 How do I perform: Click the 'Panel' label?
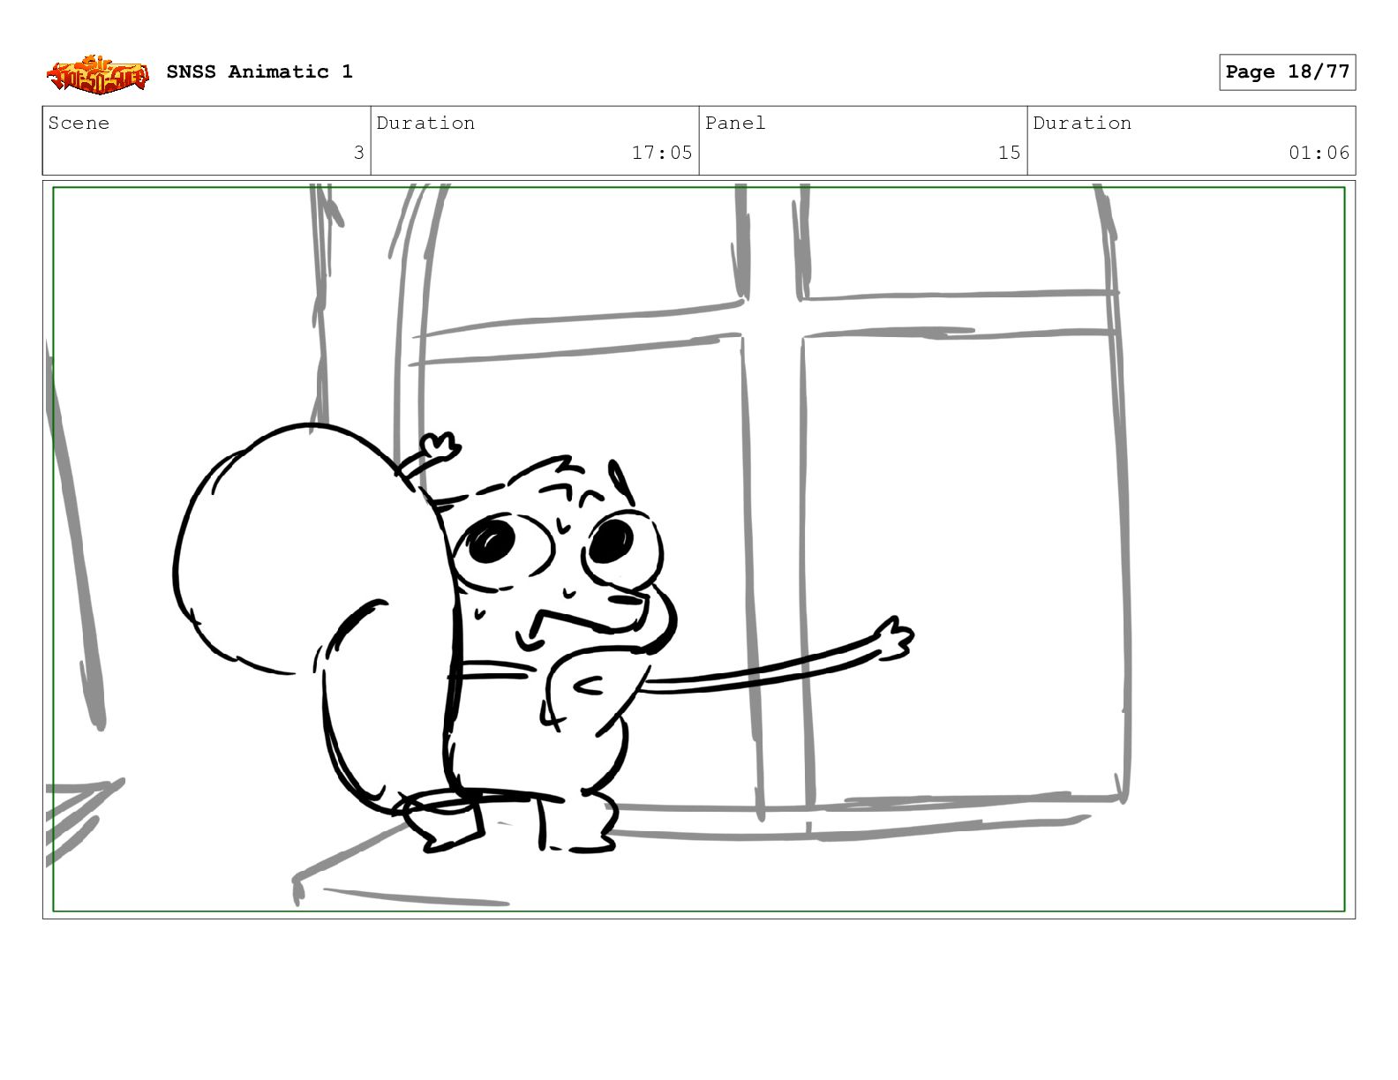point(735,123)
